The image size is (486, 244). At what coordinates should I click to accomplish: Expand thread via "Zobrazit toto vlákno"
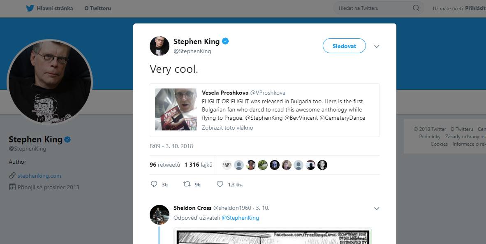tap(227, 128)
